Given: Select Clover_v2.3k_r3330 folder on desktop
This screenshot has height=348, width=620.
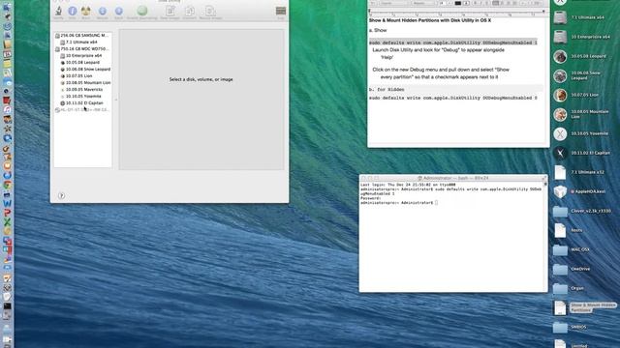Looking at the screenshot, I should (560, 211).
